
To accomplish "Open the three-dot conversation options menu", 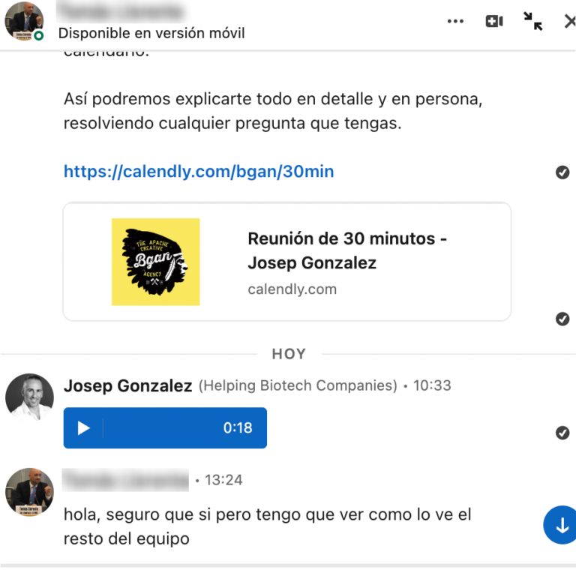I will pos(455,21).
